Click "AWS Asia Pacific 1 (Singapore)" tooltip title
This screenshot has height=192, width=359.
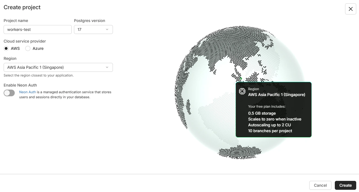pos(277,95)
